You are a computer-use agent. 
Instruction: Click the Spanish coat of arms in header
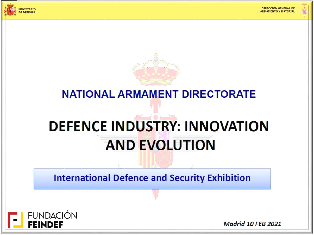pyautogui.click(x=10, y=10)
